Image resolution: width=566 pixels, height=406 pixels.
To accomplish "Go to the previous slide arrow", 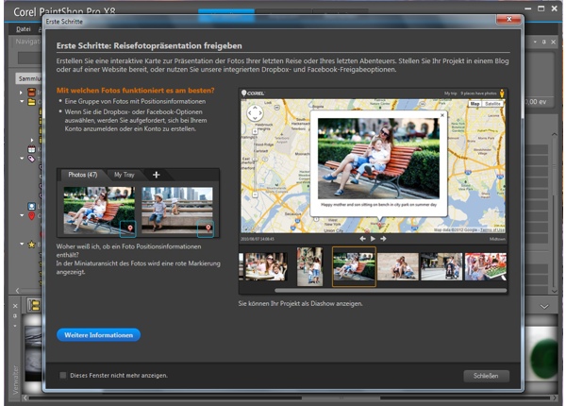I will click(363, 238).
